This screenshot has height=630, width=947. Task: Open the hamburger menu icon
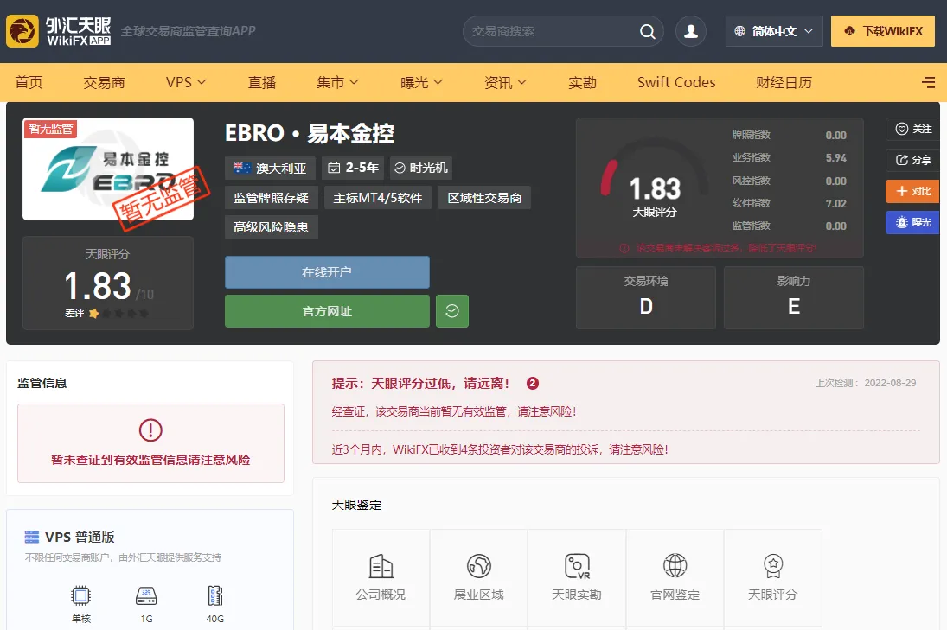[928, 82]
